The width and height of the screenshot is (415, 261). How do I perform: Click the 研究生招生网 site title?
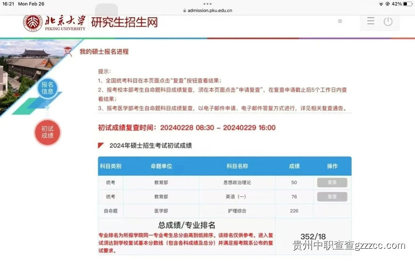[x=124, y=22]
